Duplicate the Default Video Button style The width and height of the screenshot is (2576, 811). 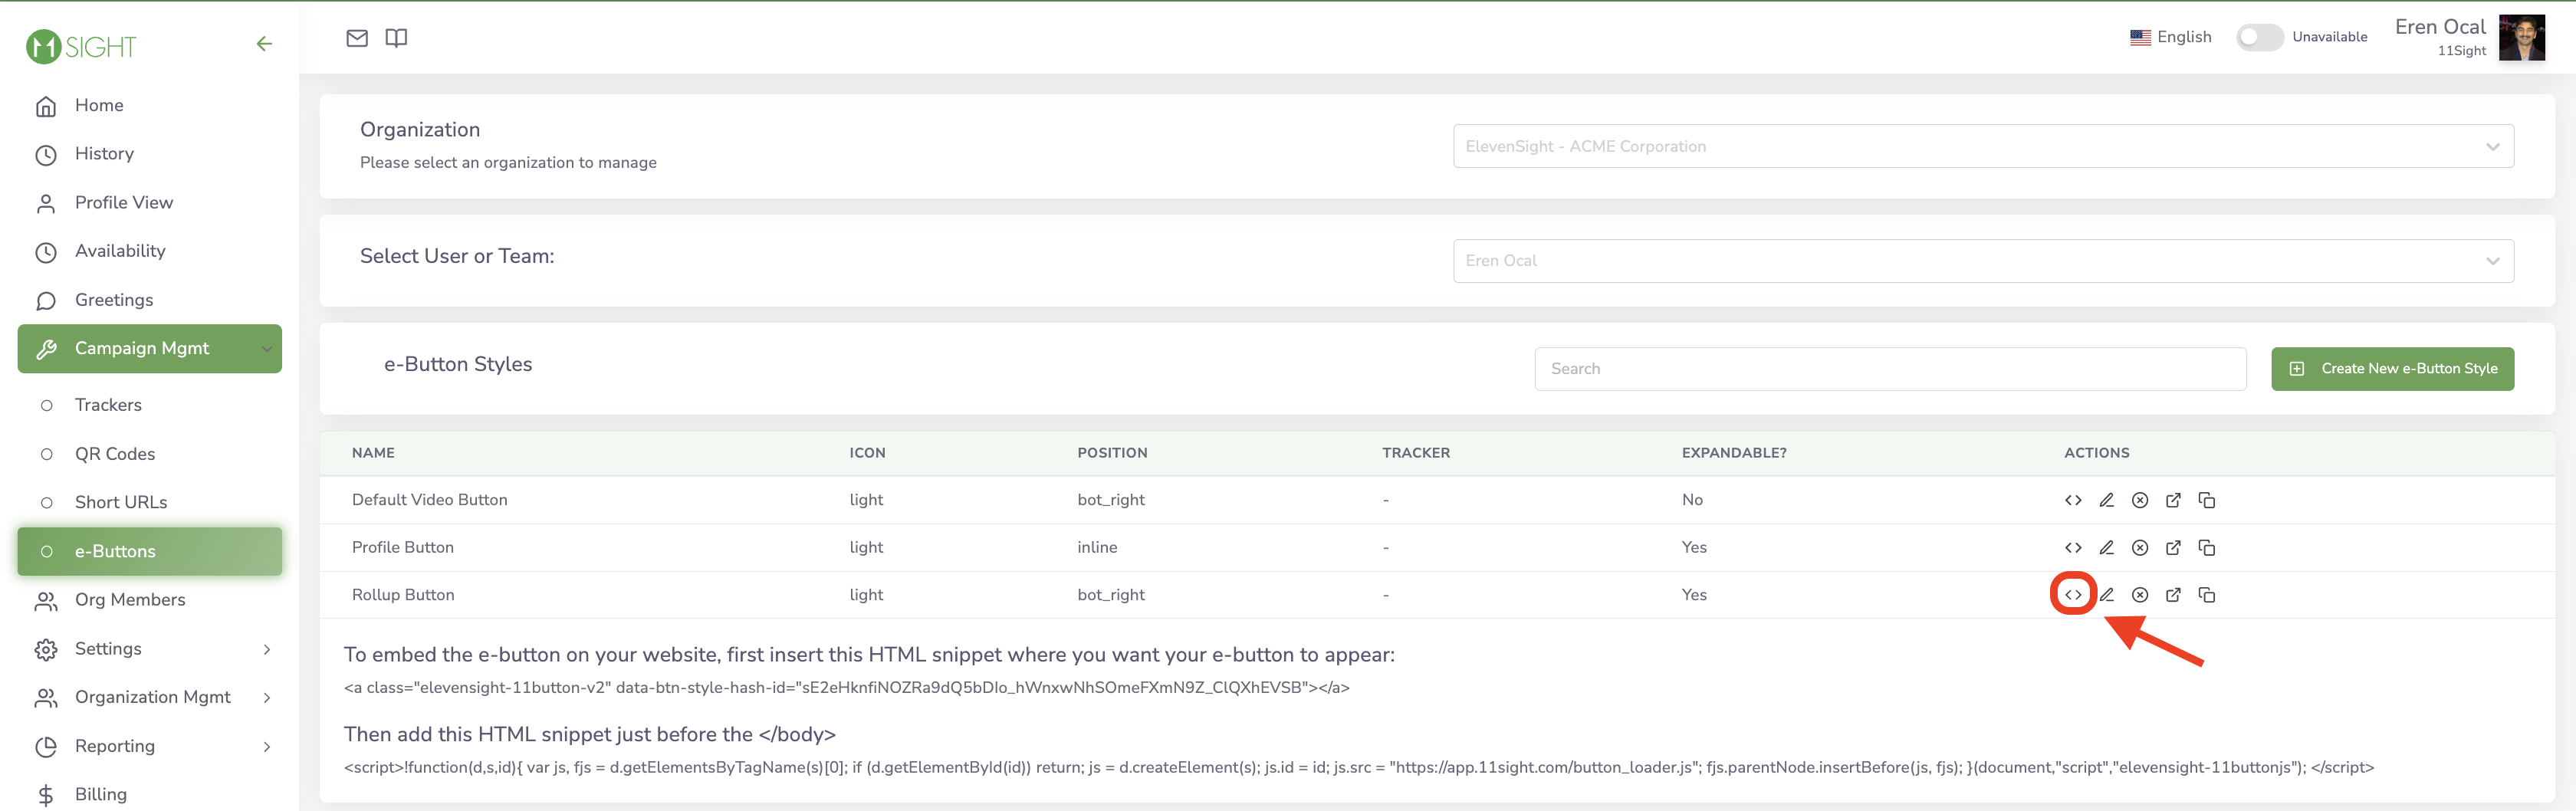pos(2207,500)
